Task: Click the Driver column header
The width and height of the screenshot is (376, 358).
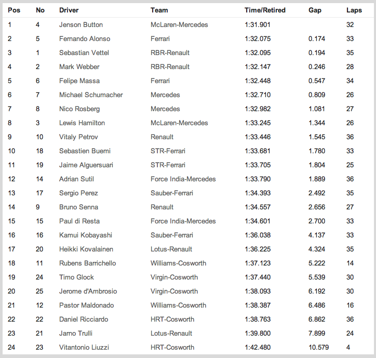Action: 69,10
